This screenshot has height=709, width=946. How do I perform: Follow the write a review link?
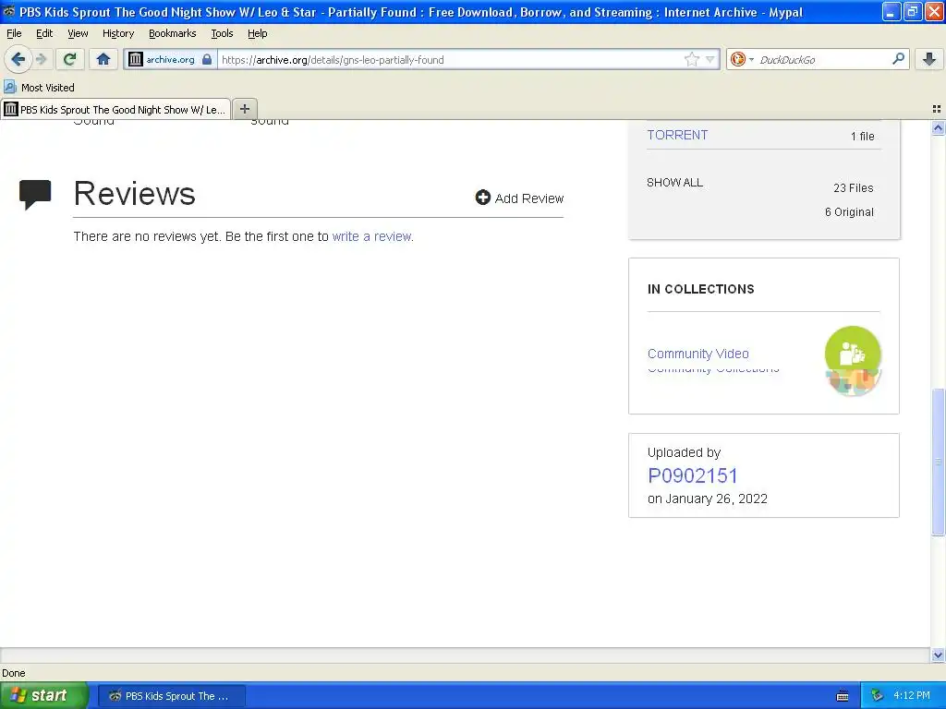point(371,236)
